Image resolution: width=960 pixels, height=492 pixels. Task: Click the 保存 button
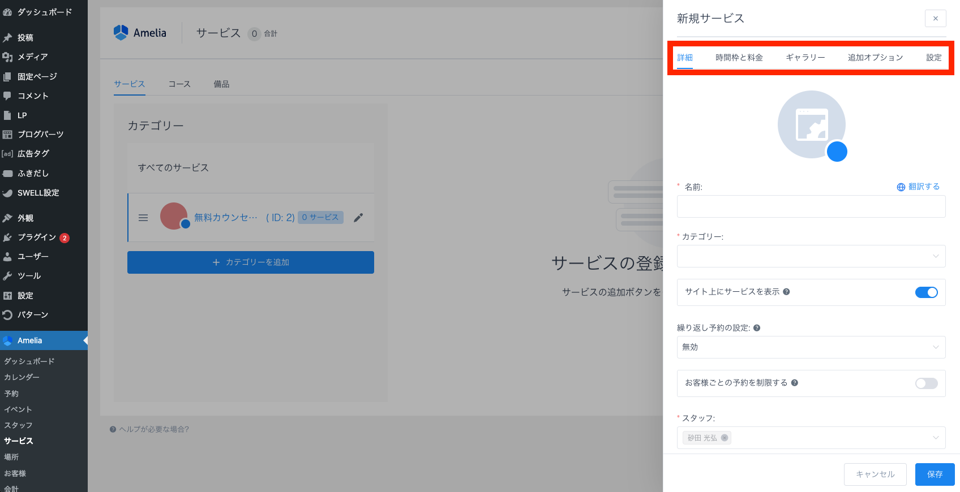tap(935, 474)
